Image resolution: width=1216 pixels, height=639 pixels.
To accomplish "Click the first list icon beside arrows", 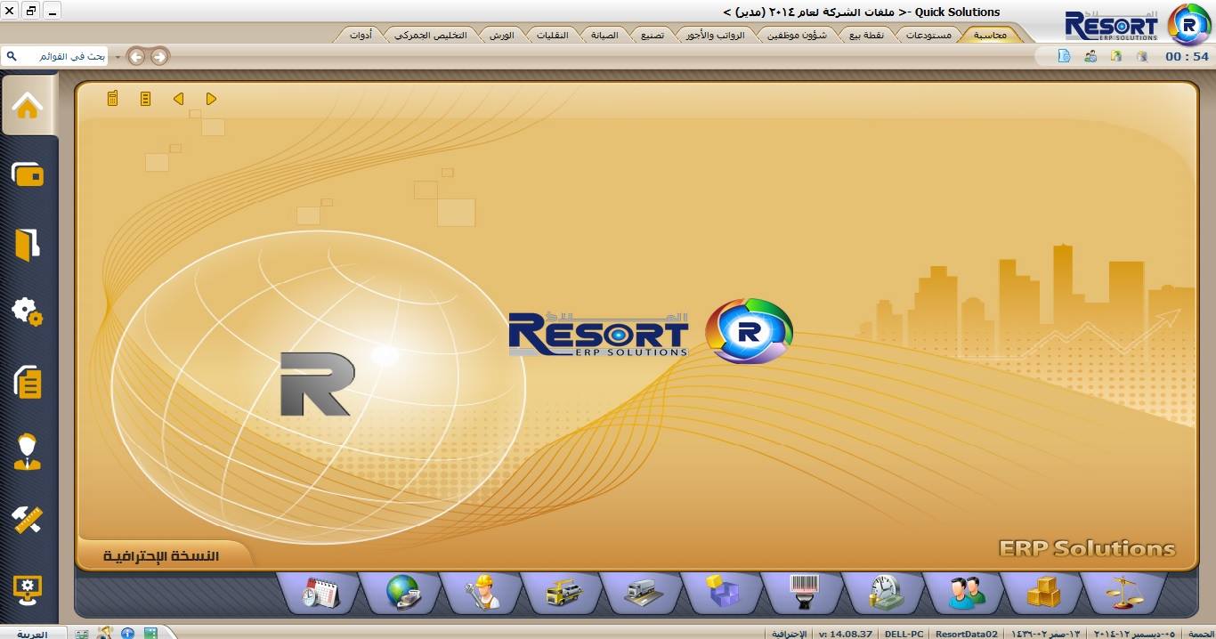I will click(x=145, y=99).
